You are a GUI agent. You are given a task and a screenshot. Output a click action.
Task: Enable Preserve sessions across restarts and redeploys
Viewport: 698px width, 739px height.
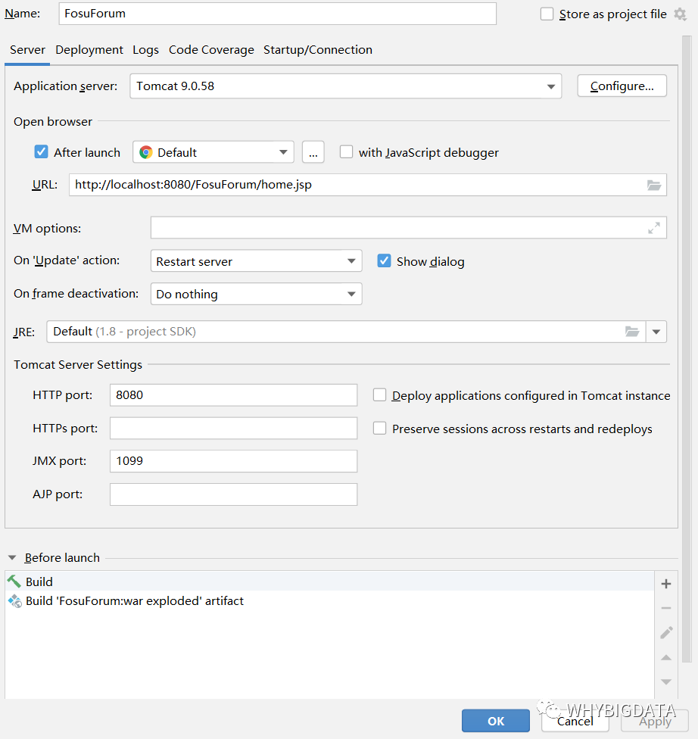coord(380,429)
